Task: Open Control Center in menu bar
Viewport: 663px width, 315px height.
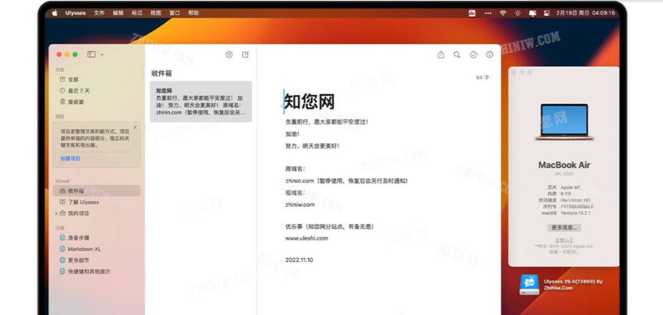Action: 547,13
